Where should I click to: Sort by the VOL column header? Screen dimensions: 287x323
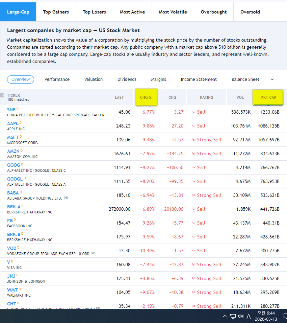click(x=240, y=97)
